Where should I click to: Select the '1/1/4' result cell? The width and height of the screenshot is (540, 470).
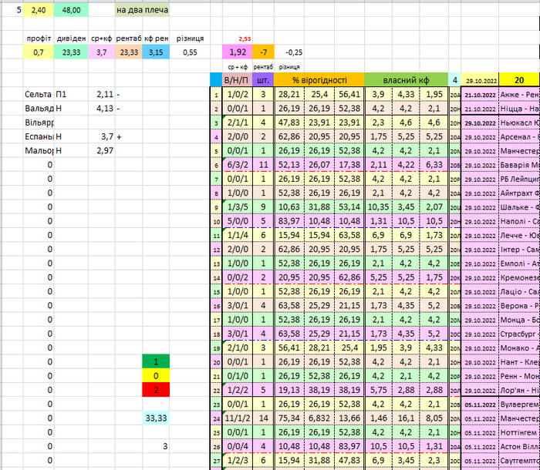coord(238,235)
